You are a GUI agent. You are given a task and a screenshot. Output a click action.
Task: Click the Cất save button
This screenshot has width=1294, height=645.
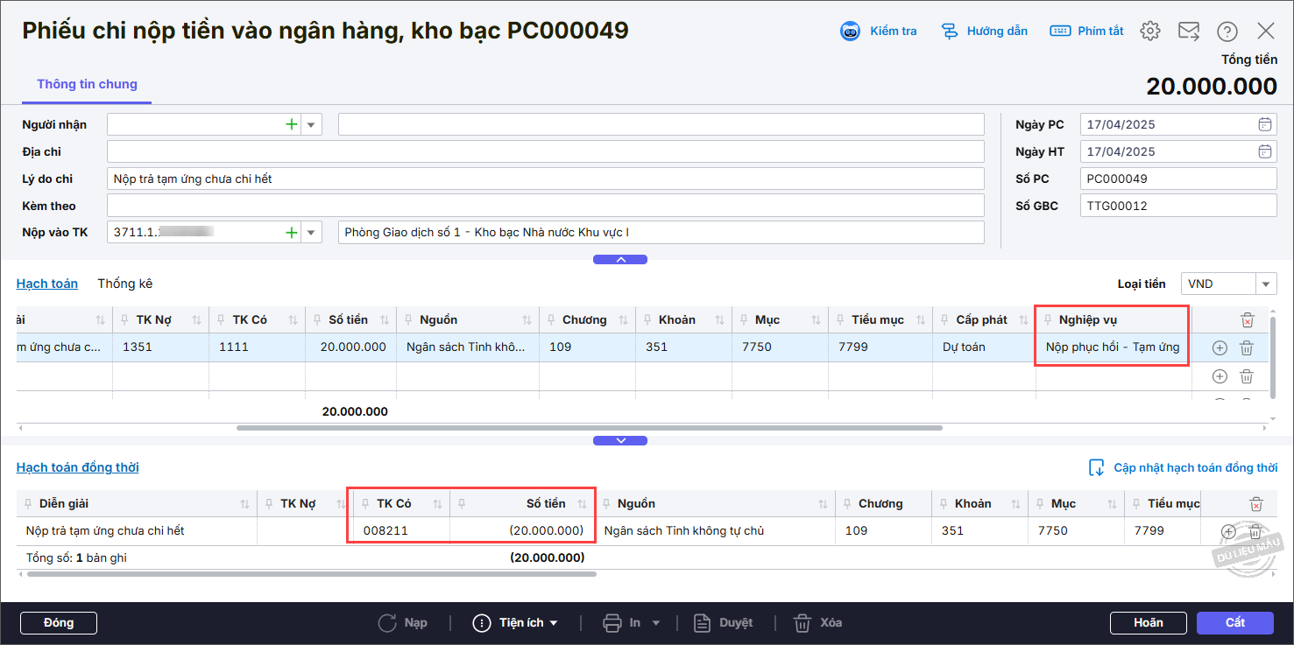point(1234,622)
